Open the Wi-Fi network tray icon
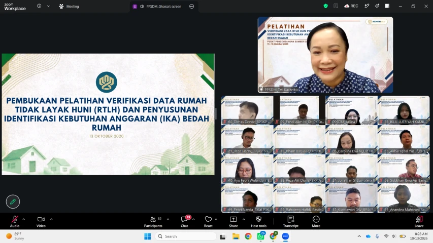The image size is (433, 243). [386, 236]
